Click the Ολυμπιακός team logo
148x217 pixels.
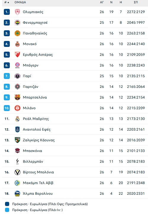[x=17, y=12]
